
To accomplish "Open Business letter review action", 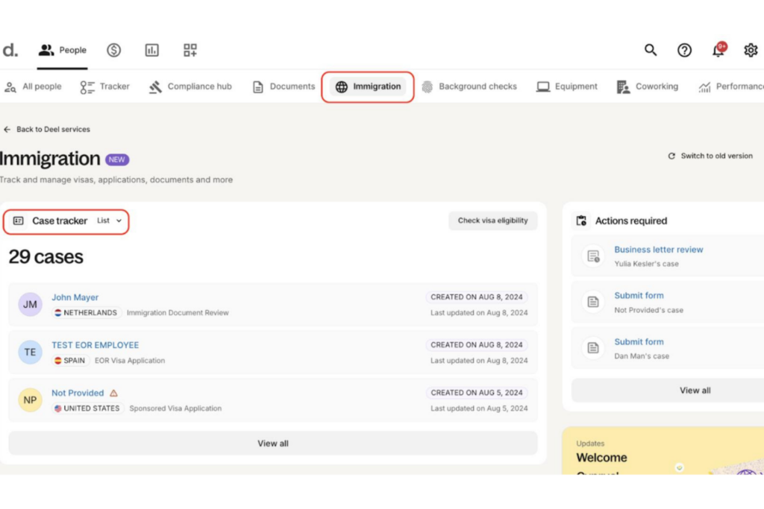I will click(658, 250).
